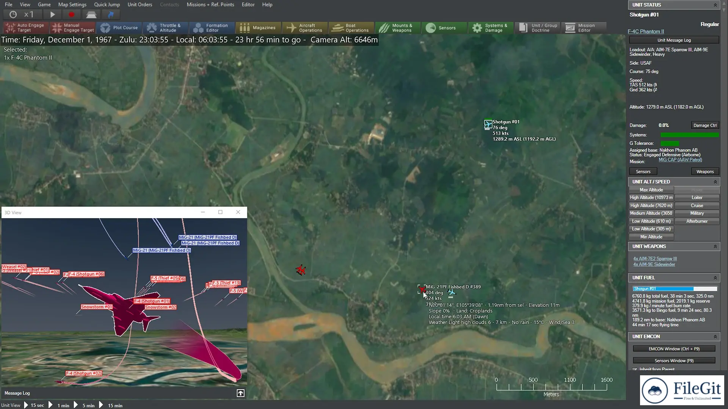Open Unit / Group Doctrine
This screenshot has height=409, width=728.
538,28
